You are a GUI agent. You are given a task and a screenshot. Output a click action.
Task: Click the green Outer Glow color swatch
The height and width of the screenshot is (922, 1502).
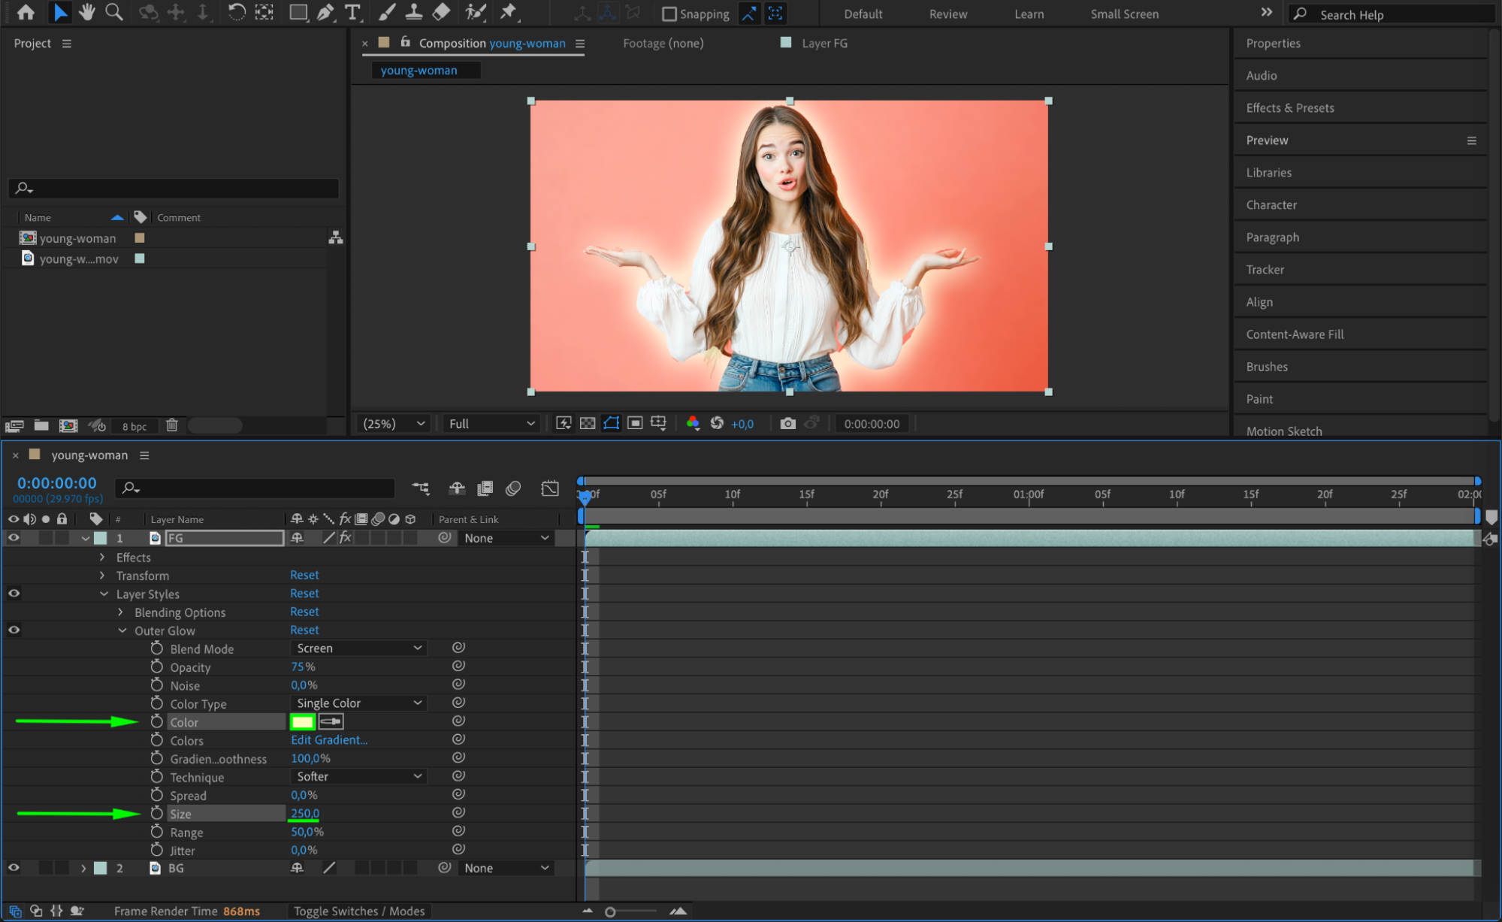[302, 721]
